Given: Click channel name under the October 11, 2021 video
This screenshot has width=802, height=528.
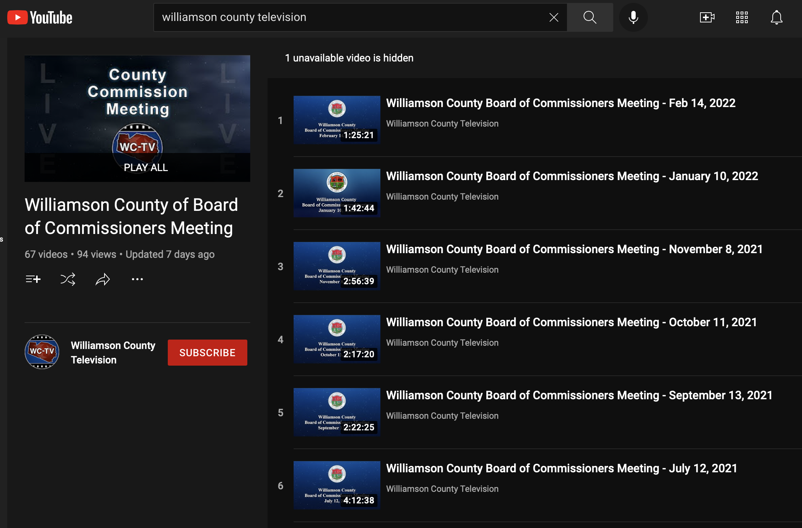Looking at the screenshot, I should [x=442, y=343].
